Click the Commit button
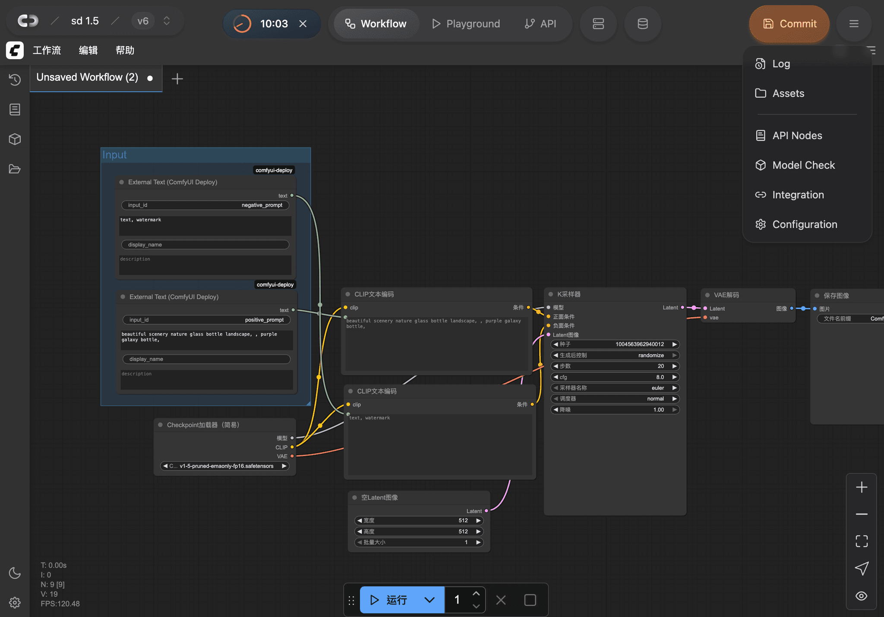Screen dimensions: 884x617 pyautogui.click(x=789, y=24)
